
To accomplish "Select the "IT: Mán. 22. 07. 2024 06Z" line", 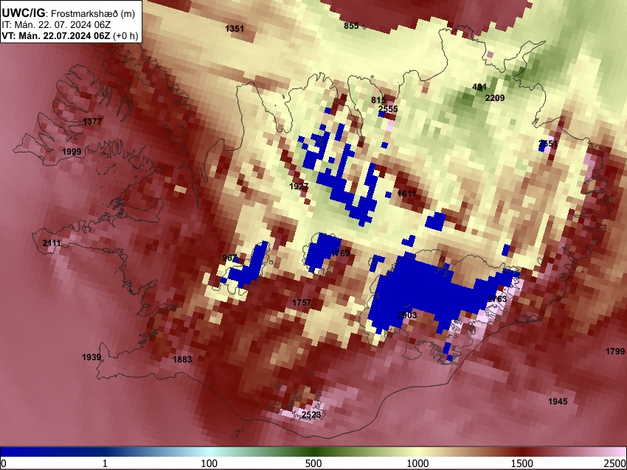I will (56, 25).
